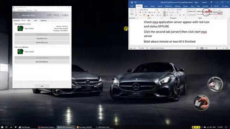Click Stop EWA server button
230x129 pixels.
pos(42,38)
